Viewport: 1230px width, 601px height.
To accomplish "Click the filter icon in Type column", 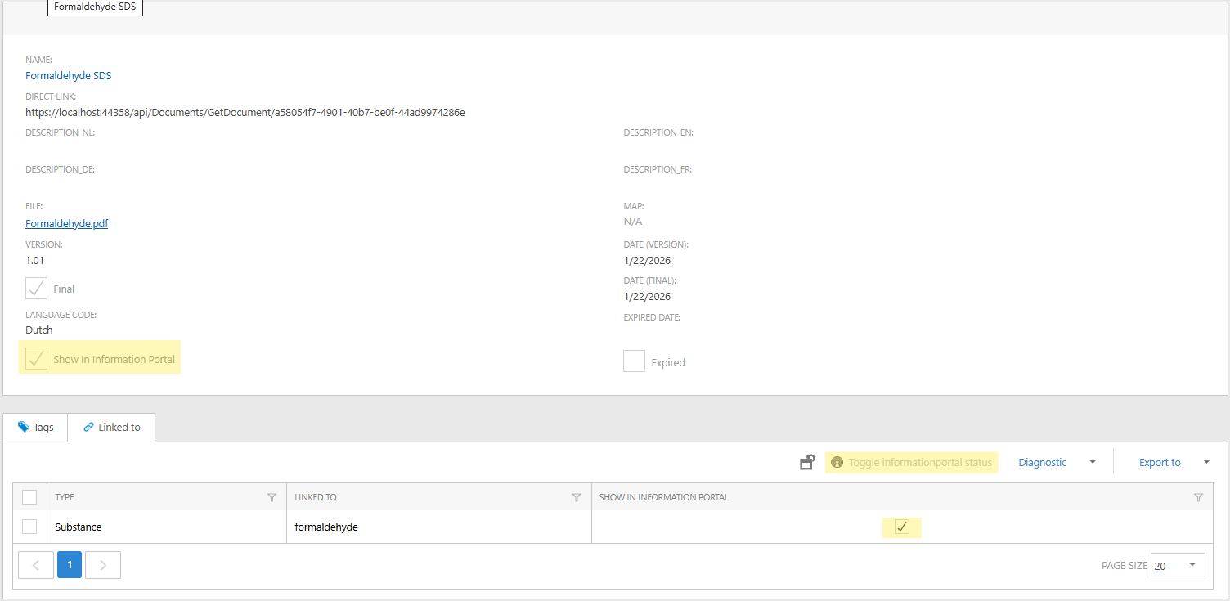I will (x=272, y=497).
